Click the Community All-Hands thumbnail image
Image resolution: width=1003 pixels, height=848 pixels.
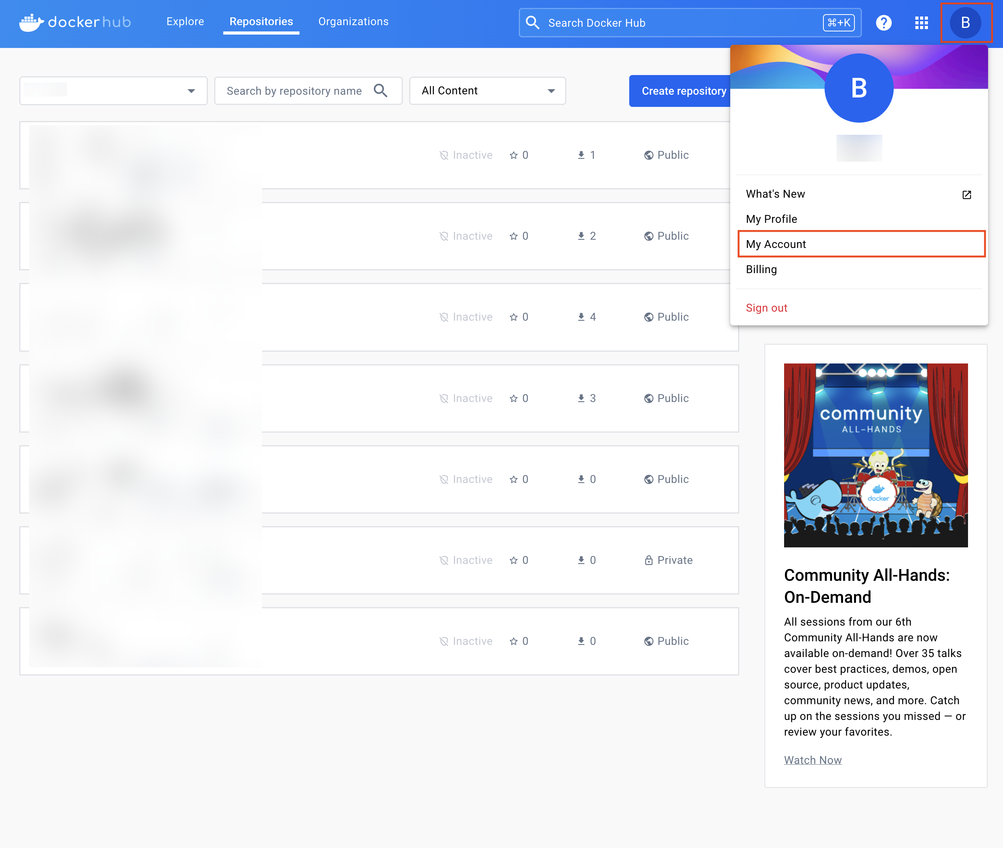(875, 455)
